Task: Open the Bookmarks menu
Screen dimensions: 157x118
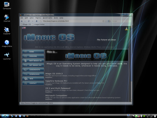Action: 47,18
